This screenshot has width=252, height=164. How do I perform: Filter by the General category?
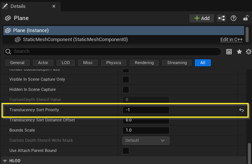(17, 63)
